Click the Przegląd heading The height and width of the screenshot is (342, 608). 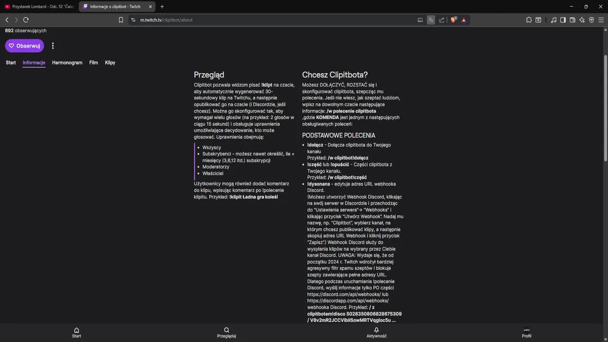tap(209, 75)
